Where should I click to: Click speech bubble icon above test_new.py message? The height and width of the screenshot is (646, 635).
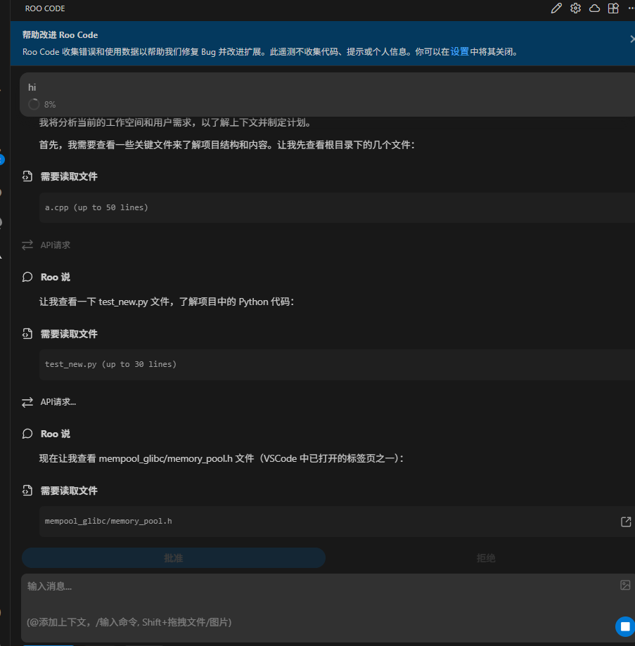27,277
